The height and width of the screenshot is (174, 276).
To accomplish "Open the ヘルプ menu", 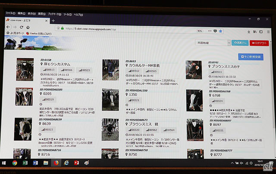I will tap(78, 15).
